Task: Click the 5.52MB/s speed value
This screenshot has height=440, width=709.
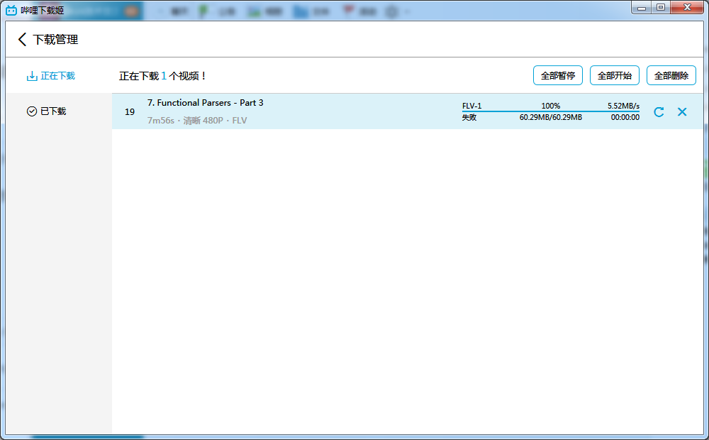Action: (x=623, y=106)
